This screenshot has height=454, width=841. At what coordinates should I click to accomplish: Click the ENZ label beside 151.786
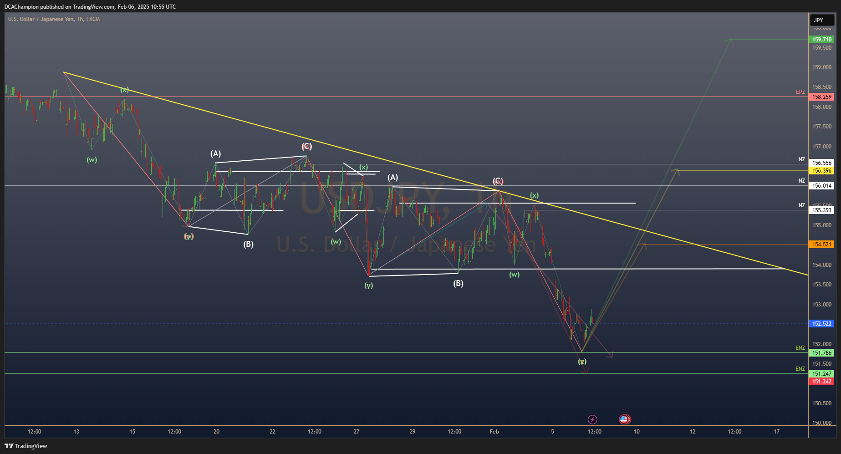tap(800, 348)
